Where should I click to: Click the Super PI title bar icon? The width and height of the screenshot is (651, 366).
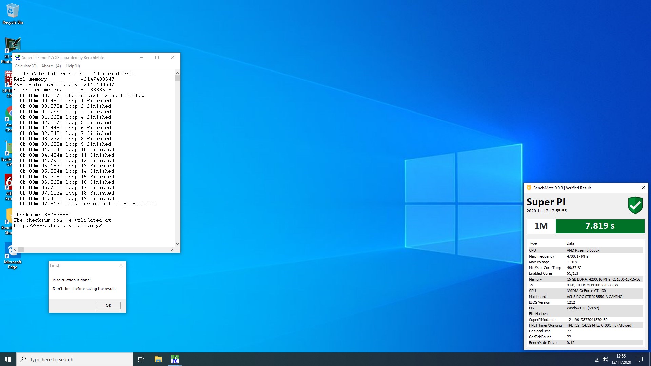(17, 57)
